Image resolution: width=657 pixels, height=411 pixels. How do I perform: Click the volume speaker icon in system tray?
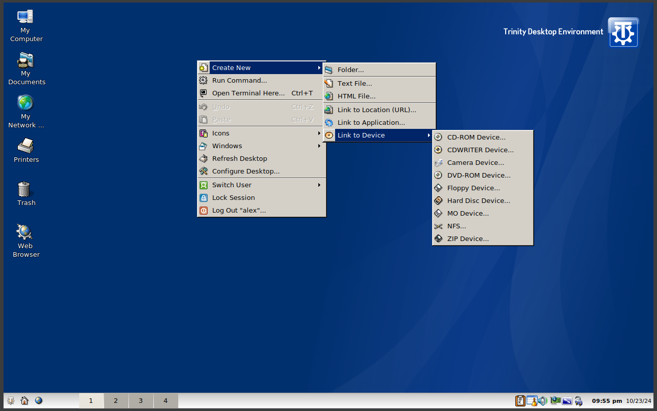point(543,401)
